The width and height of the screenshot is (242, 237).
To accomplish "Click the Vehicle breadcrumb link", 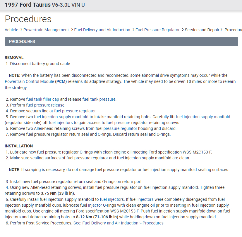I will tap(11, 30).
